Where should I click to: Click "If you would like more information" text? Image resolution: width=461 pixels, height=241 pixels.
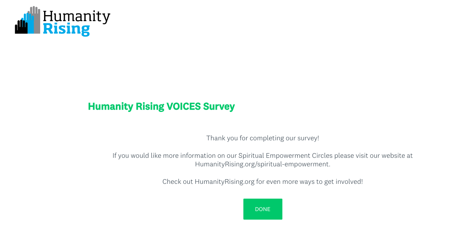tap(164, 155)
